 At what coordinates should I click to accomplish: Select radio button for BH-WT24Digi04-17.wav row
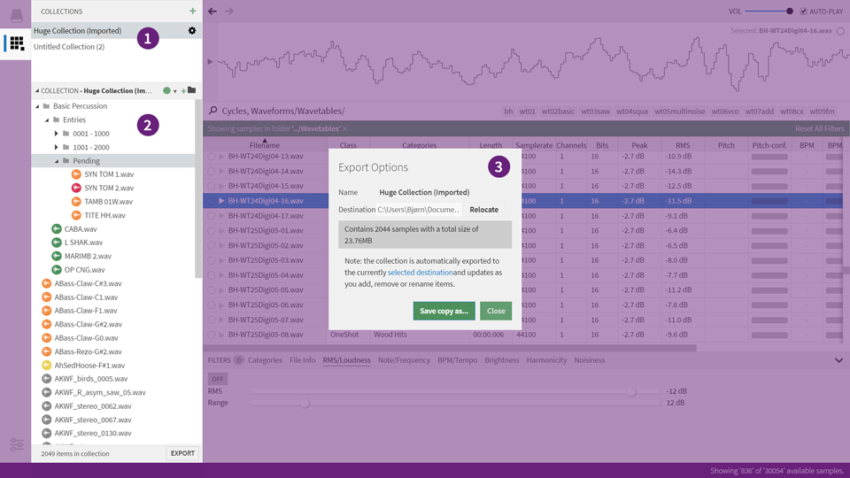click(212, 216)
